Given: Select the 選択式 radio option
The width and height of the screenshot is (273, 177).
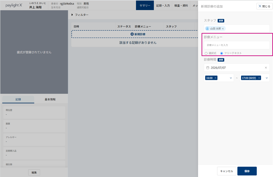Looking at the screenshot, I should pyautogui.click(x=206, y=53).
